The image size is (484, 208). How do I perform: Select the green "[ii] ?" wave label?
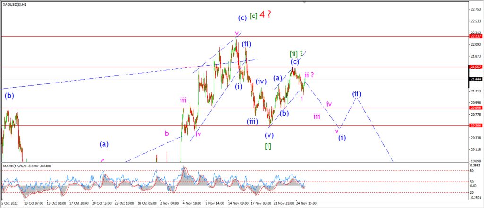296,53
